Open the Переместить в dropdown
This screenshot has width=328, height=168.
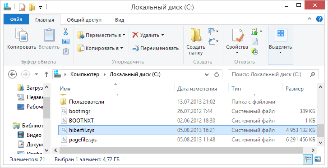click(101, 35)
